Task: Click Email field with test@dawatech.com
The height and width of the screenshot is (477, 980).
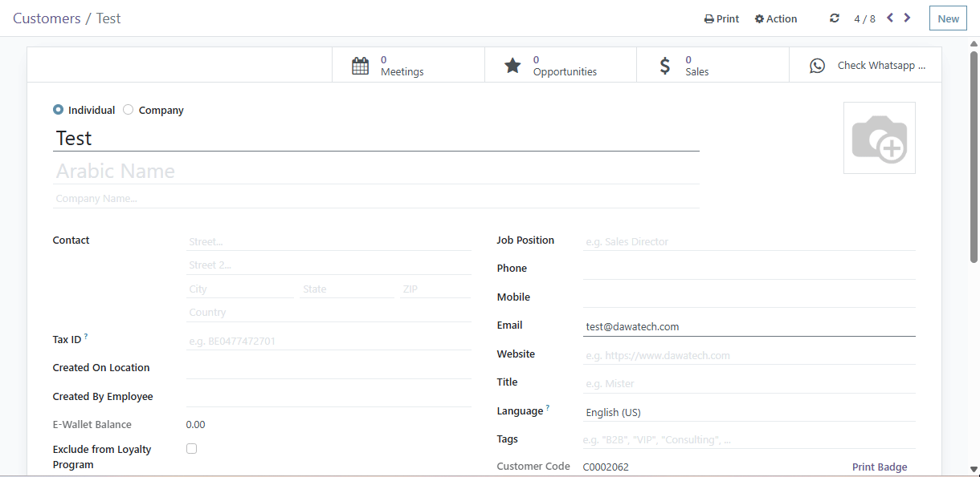Action: (x=749, y=326)
